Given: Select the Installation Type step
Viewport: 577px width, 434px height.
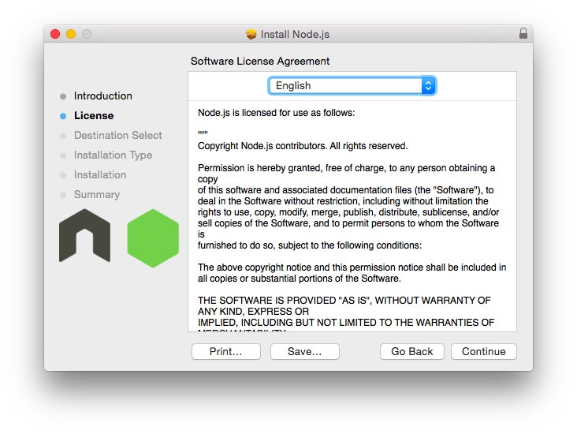Looking at the screenshot, I should point(113,155).
